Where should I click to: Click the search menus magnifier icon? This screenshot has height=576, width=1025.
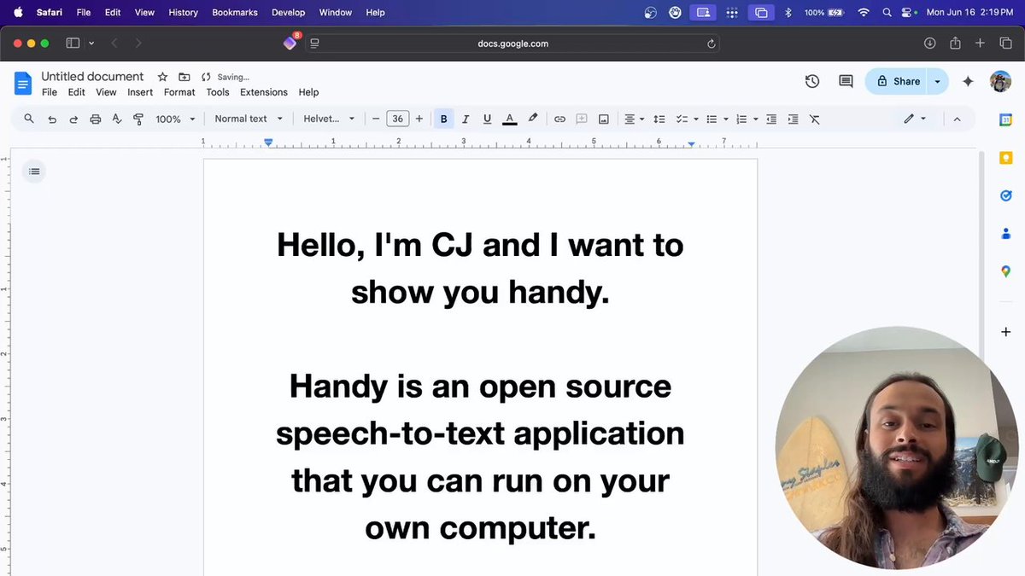pyautogui.click(x=29, y=119)
